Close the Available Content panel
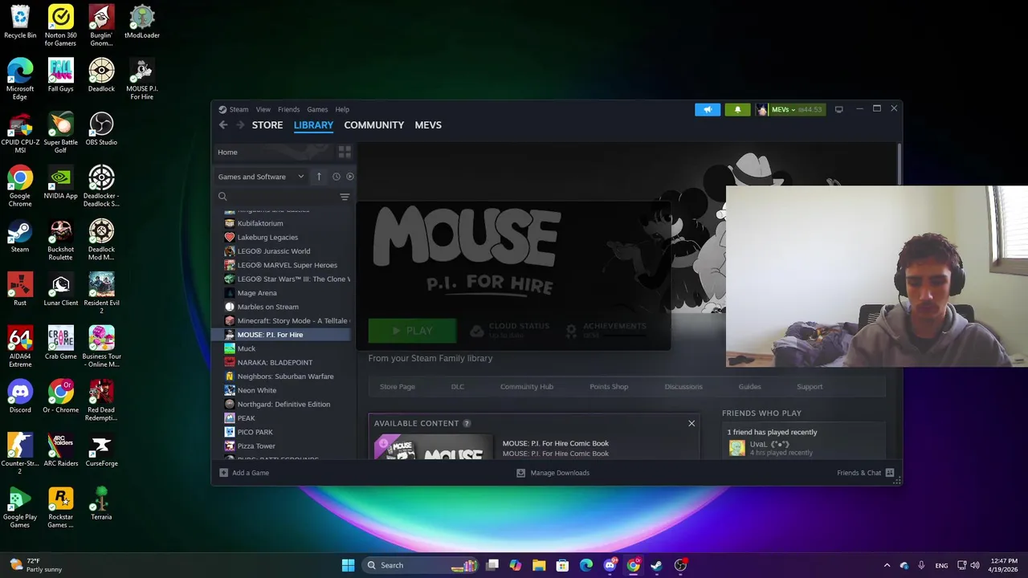This screenshot has height=578, width=1028. point(691,423)
